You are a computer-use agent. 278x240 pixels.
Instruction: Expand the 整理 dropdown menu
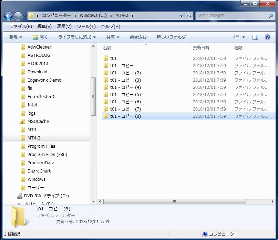16,37
